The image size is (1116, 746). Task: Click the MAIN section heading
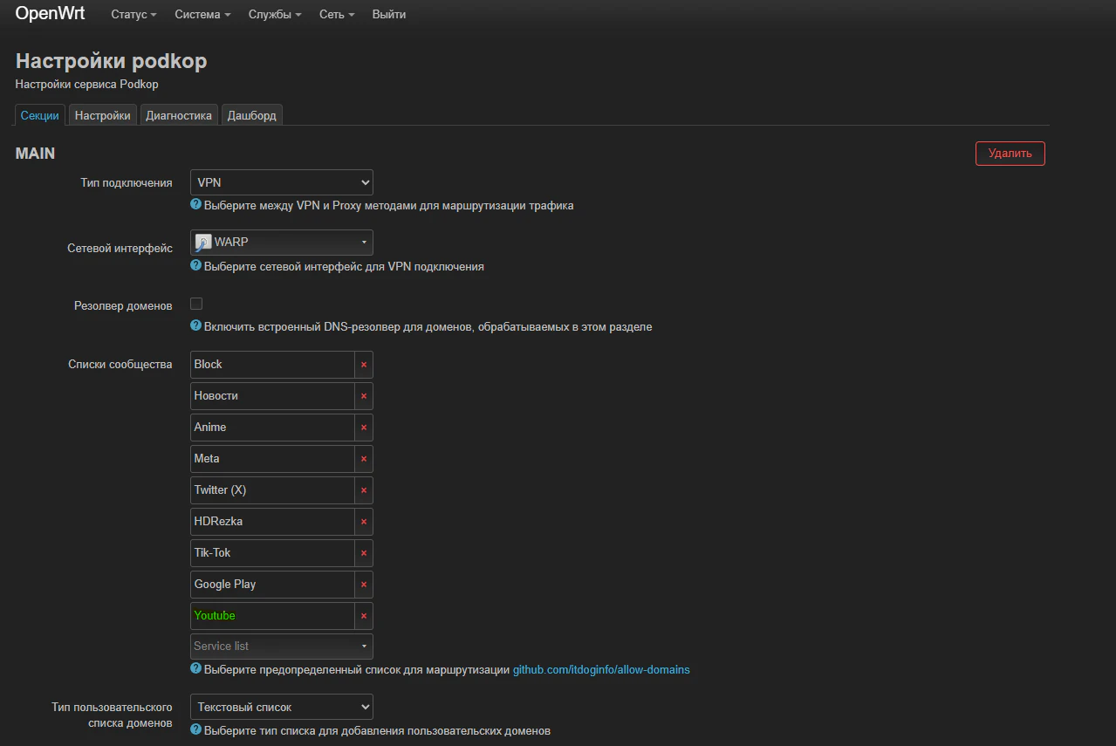click(x=35, y=154)
